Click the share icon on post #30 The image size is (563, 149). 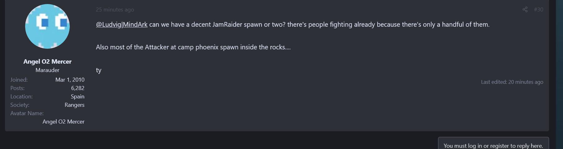pyautogui.click(x=525, y=10)
